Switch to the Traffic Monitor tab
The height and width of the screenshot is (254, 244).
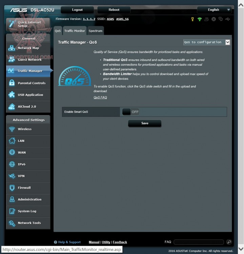75,30
